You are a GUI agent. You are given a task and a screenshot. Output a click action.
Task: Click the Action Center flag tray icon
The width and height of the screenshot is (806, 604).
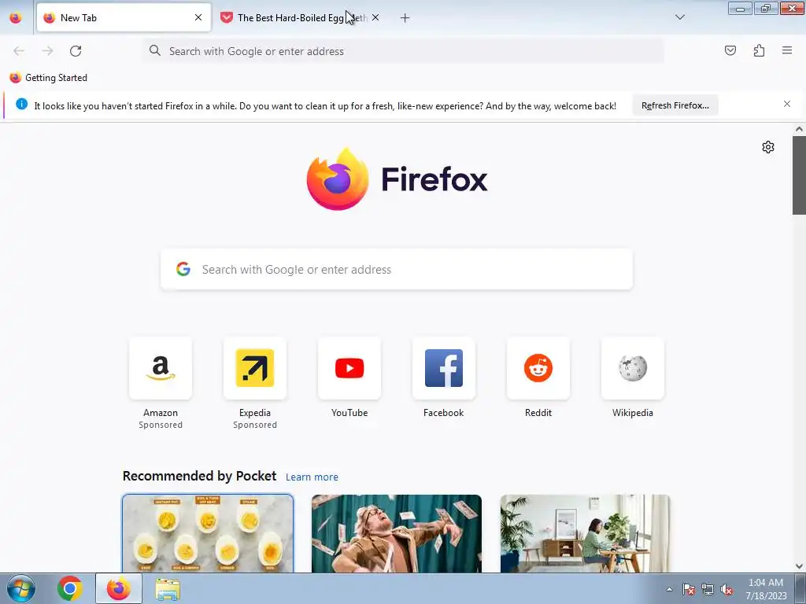(x=689, y=590)
